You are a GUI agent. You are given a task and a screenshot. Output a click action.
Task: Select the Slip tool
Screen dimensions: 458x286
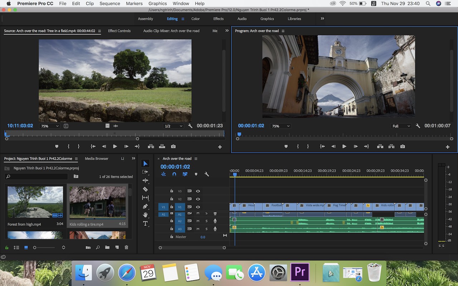tap(145, 198)
